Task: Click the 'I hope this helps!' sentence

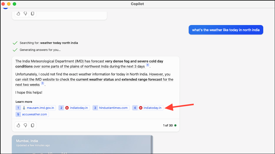Action: (29, 93)
